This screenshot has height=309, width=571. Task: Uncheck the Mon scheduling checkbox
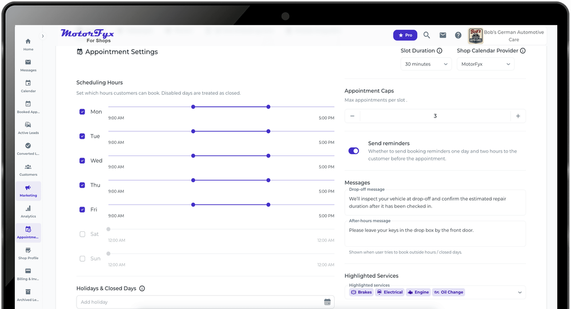coord(82,112)
